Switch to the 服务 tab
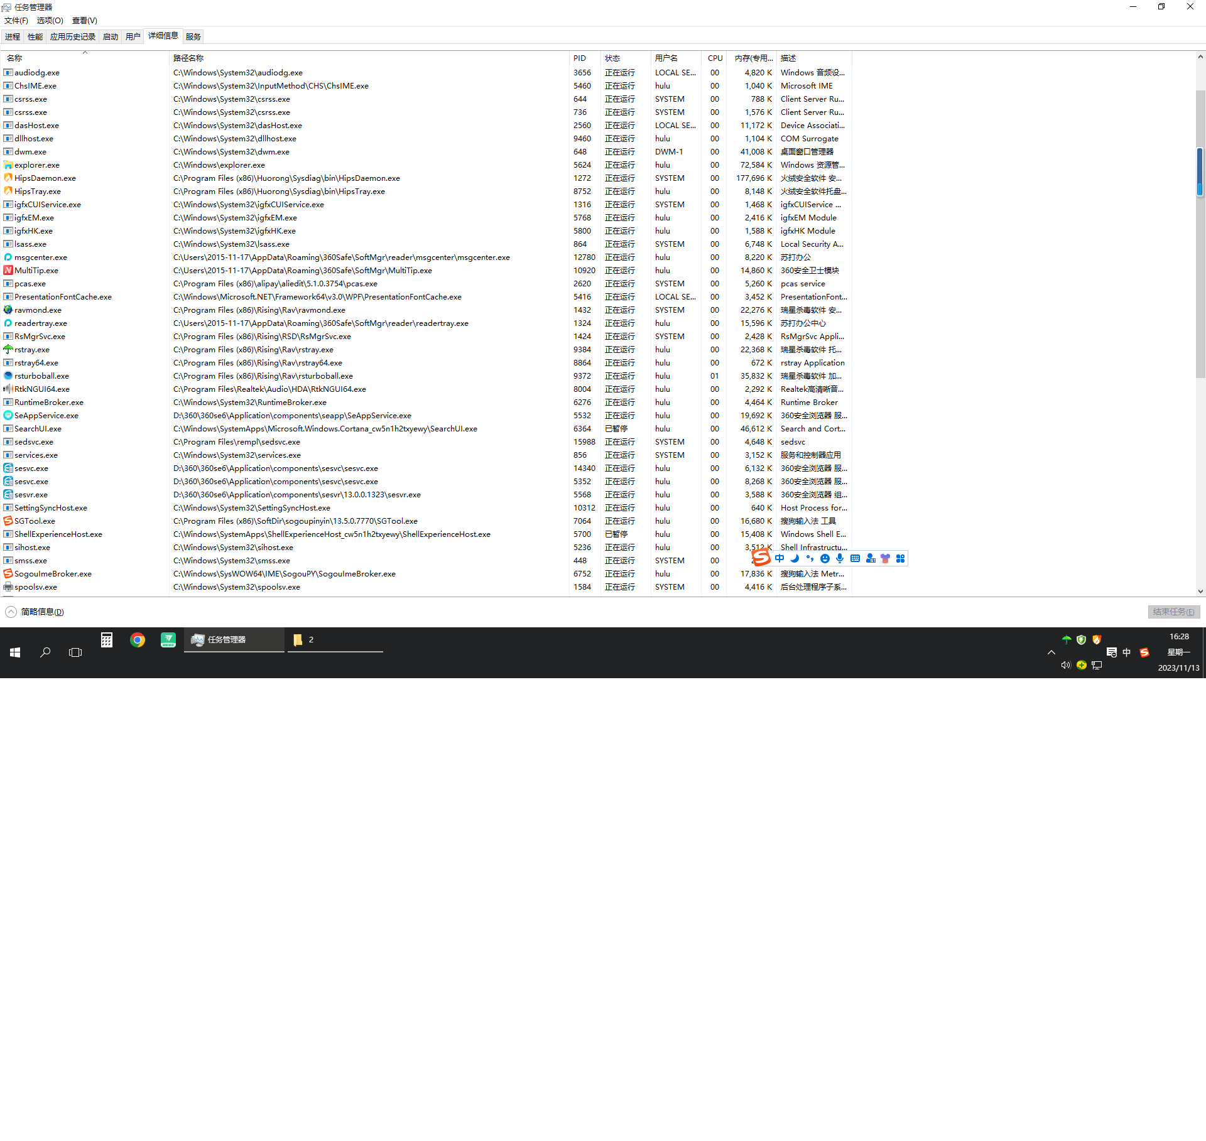The height and width of the screenshot is (1141, 1206). [193, 37]
